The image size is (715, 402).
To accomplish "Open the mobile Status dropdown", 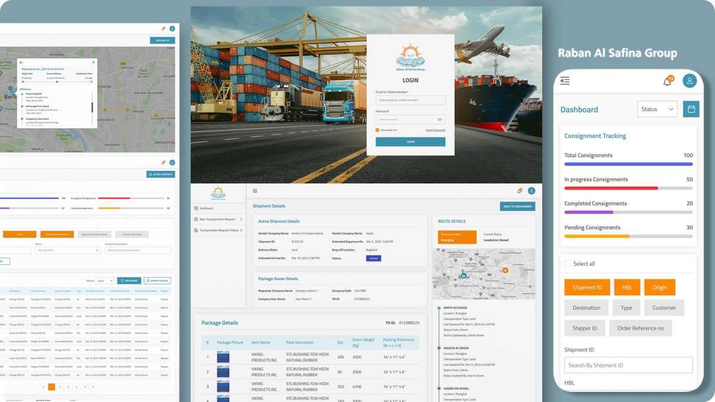I will tap(657, 110).
